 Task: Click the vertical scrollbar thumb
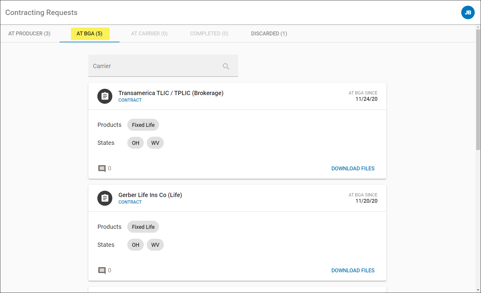click(478, 90)
